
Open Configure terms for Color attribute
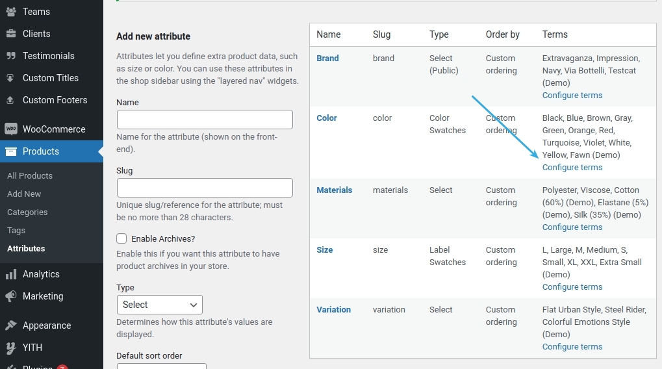572,168
